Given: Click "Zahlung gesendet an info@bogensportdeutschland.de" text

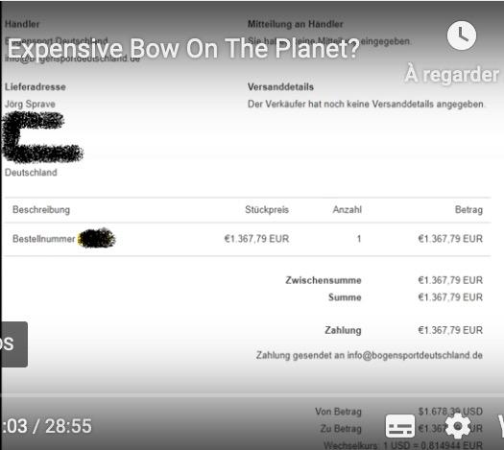Looking at the screenshot, I should [x=370, y=355].
